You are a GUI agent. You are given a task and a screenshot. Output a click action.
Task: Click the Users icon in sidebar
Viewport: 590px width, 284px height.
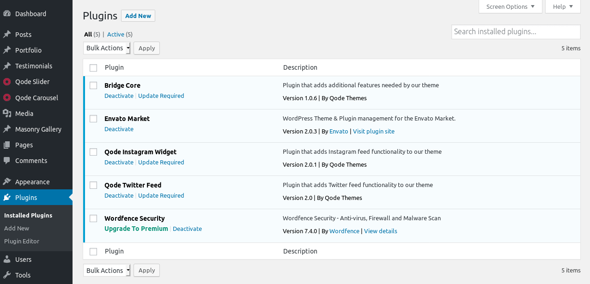coord(7,260)
